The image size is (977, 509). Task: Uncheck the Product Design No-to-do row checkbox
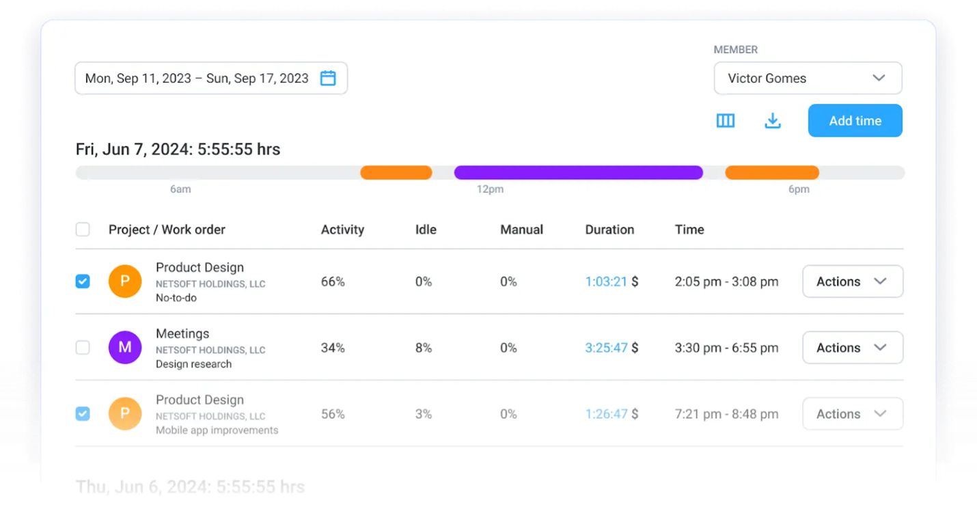pyautogui.click(x=83, y=281)
